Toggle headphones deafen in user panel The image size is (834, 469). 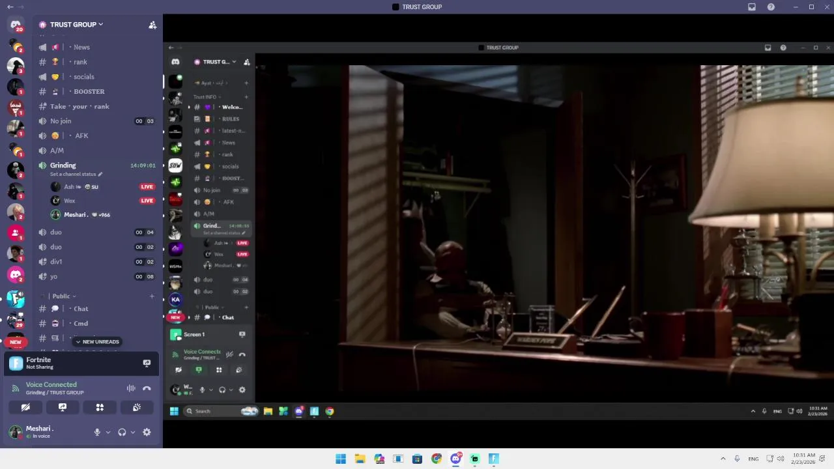pyautogui.click(x=122, y=432)
